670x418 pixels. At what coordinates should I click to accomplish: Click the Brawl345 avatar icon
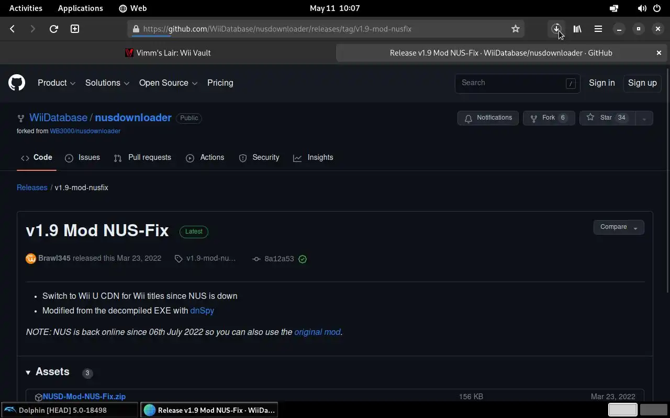(31, 259)
